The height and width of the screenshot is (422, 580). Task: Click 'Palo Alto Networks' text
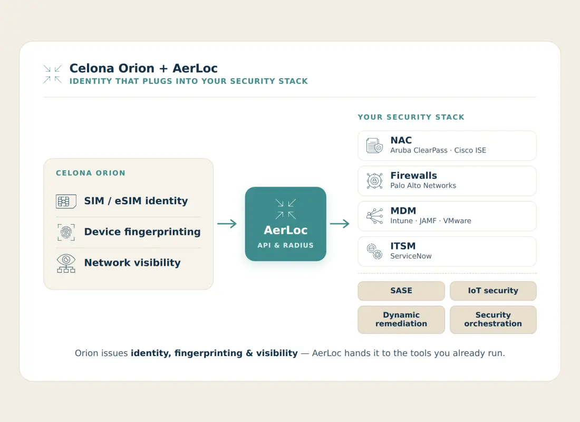click(x=423, y=186)
